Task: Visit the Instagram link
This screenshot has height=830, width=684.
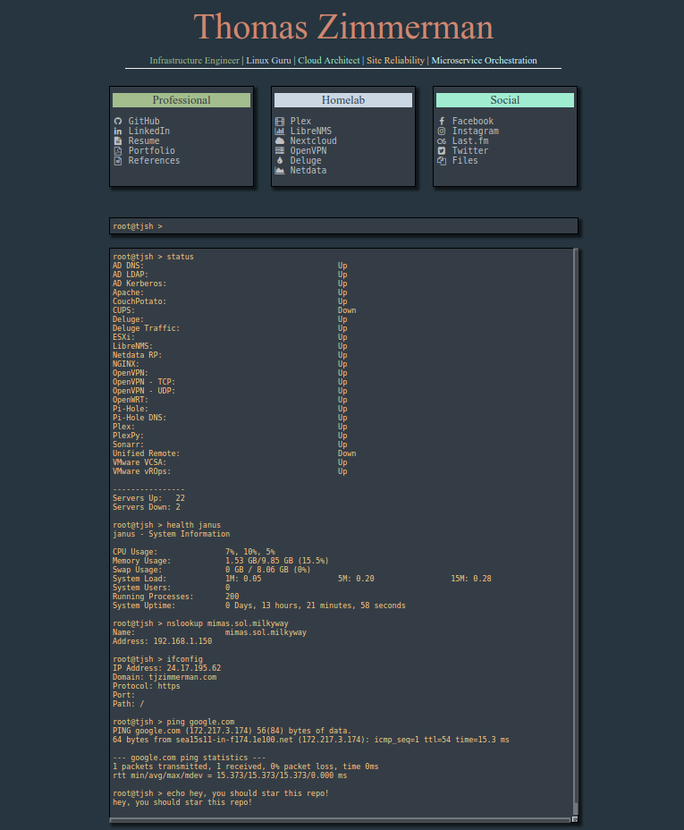Action: coord(476,131)
